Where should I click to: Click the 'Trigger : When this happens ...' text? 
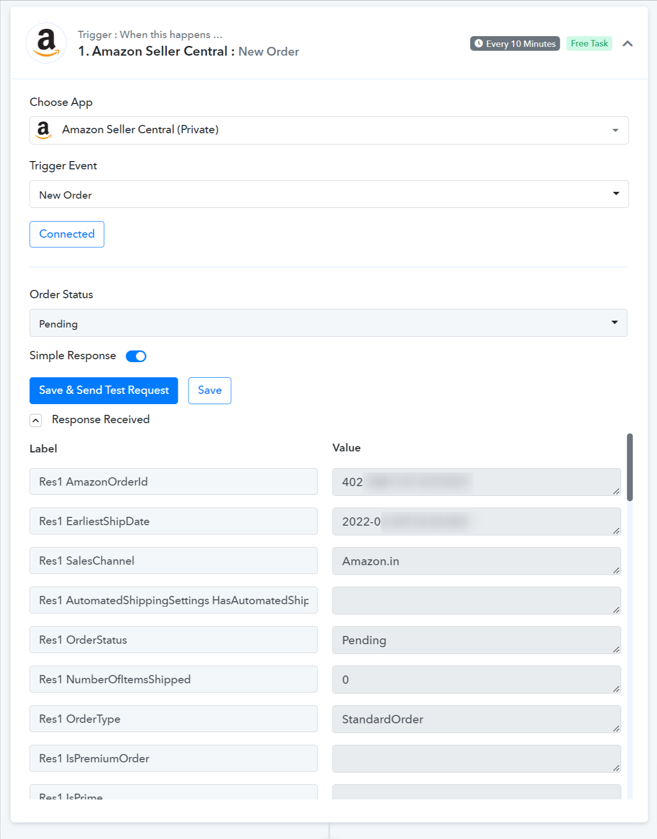pyautogui.click(x=150, y=35)
